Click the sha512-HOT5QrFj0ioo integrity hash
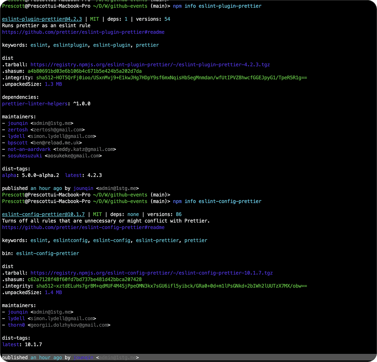 (172, 78)
